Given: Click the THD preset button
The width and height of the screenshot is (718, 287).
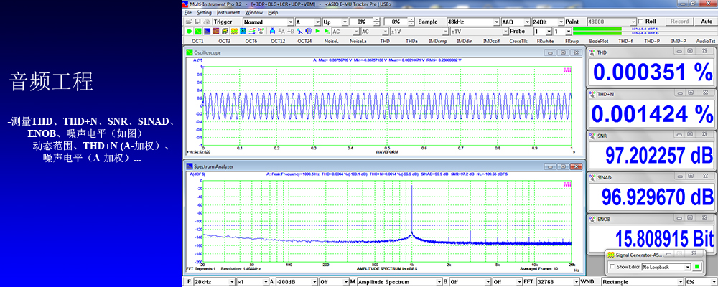Looking at the screenshot, I should tap(385, 41).
